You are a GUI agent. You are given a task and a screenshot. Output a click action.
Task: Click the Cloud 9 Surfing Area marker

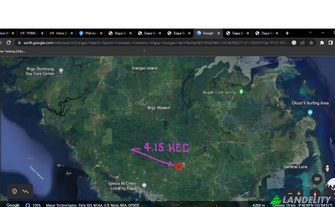tap(310, 112)
